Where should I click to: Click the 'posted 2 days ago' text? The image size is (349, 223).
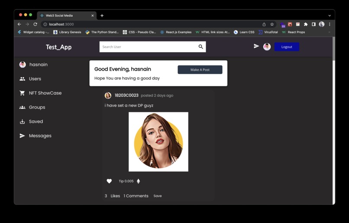[157, 95]
